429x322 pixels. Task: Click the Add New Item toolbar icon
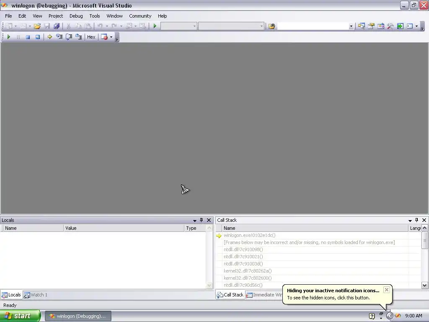tap(23, 26)
